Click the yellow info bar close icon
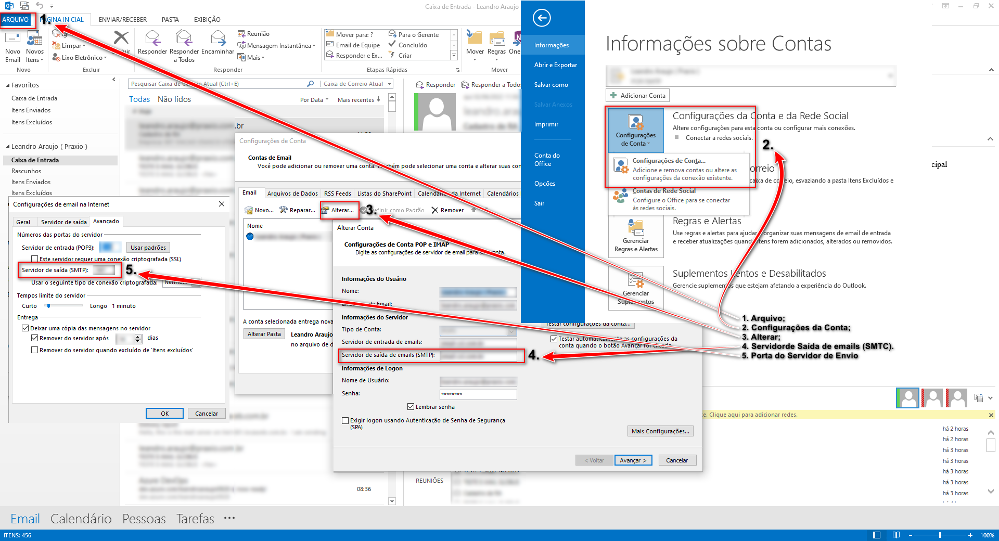The width and height of the screenshot is (999, 541). tap(991, 415)
